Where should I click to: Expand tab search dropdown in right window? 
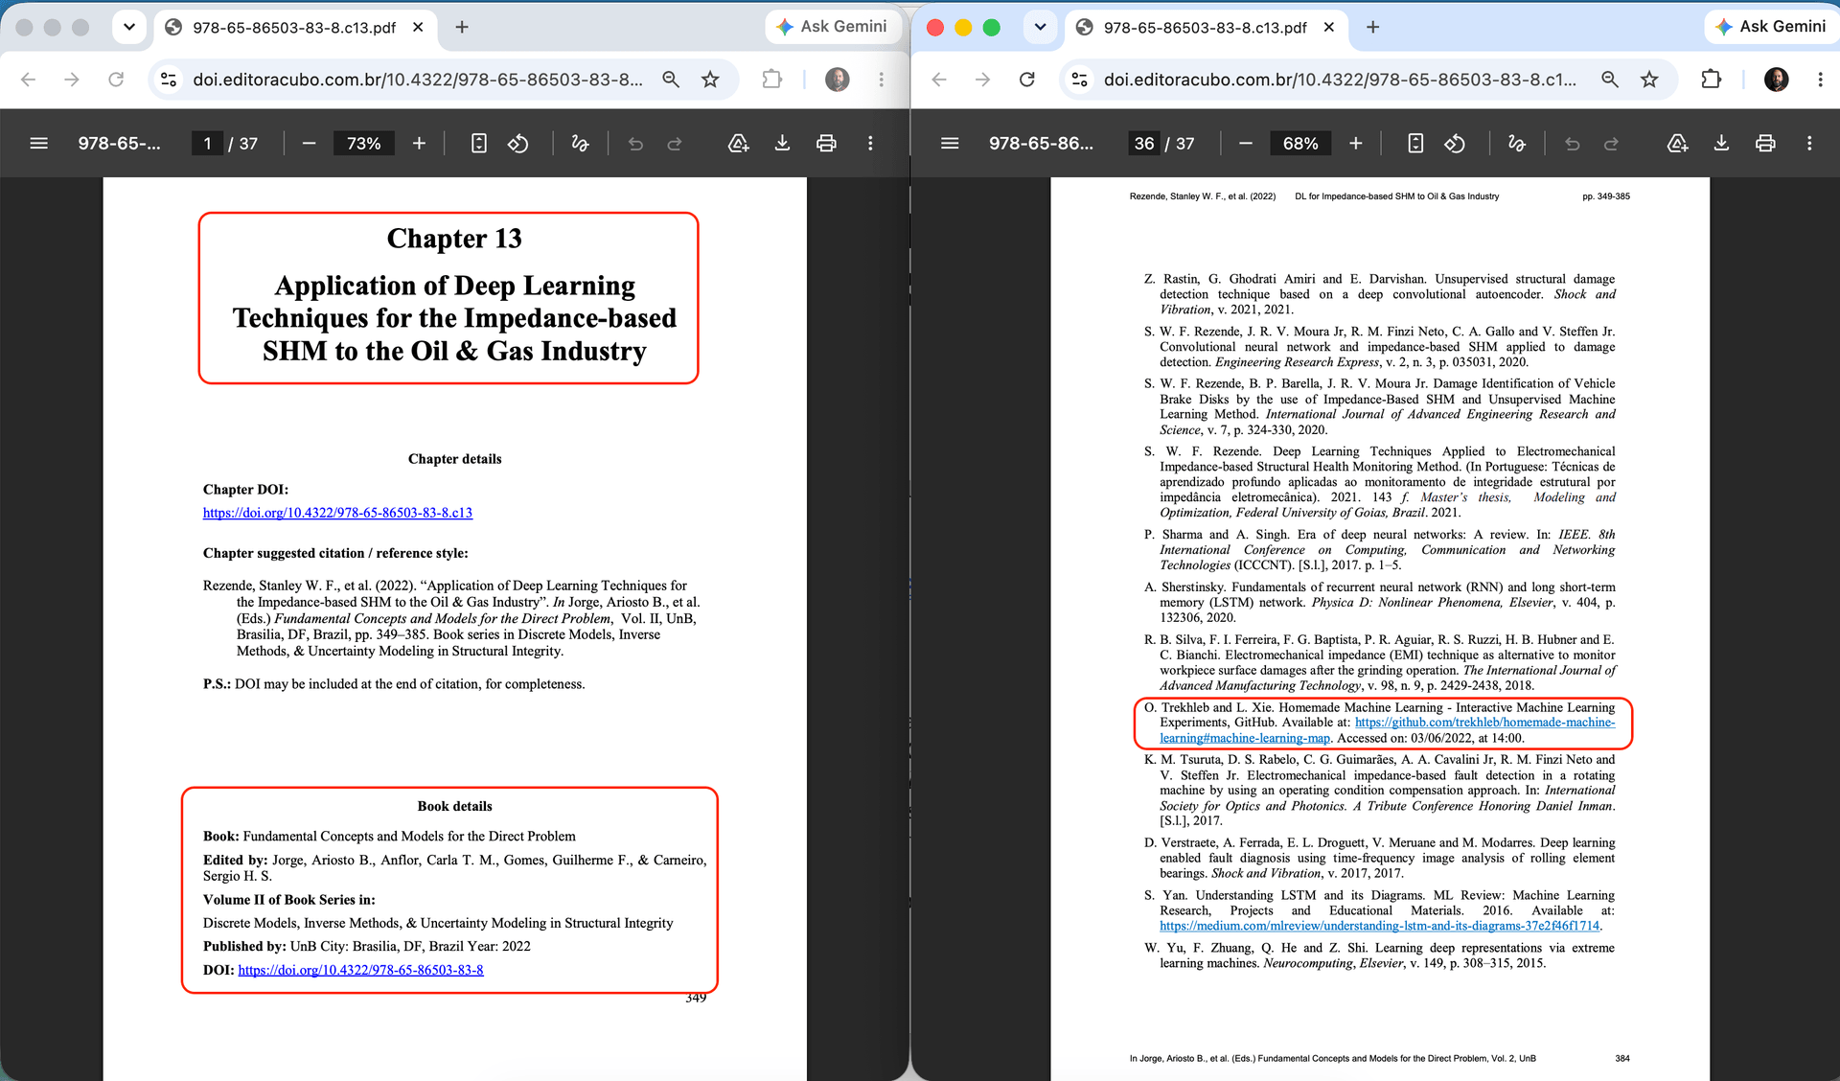pos(1040,27)
